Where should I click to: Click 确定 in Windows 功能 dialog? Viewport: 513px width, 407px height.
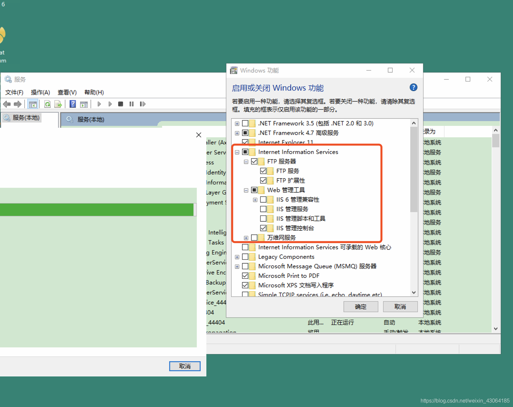point(361,307)
